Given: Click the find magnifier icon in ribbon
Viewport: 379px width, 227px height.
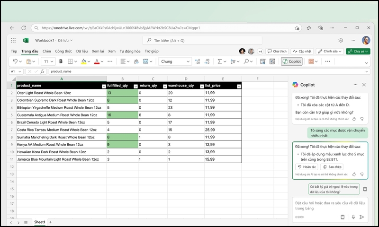Looking at the screenshot, I should [246, 61].
